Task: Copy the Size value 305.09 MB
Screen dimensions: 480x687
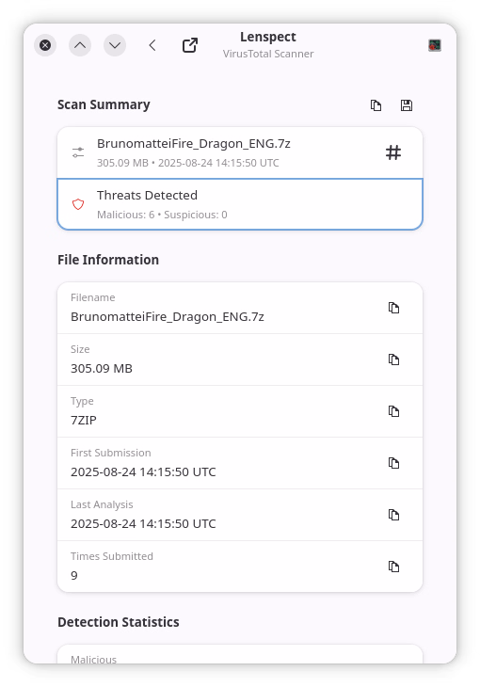Action: [x=393, y=359]
